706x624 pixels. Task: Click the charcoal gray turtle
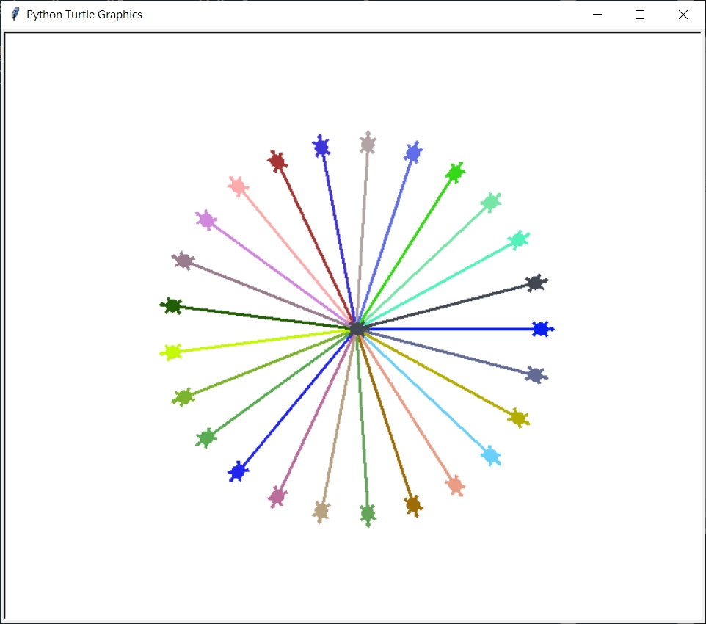536,283
